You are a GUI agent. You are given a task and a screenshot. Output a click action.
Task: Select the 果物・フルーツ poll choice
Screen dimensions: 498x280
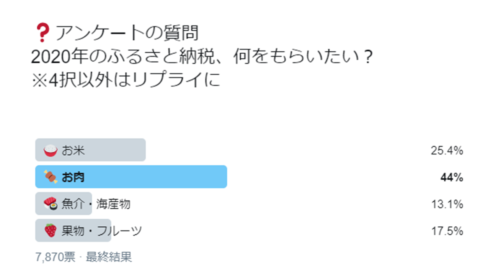74,230
